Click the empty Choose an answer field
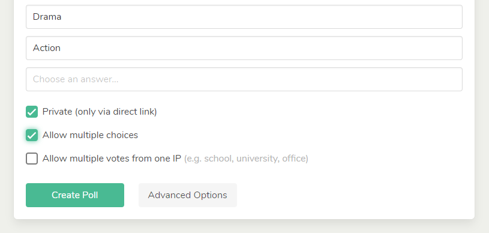489x233 pixels. [244, 79]
